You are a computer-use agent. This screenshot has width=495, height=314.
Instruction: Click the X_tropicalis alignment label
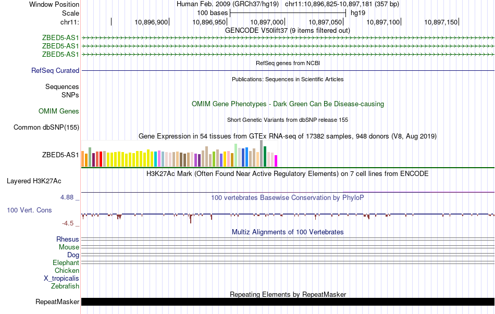pyautogui.click(x=61, y=279)
